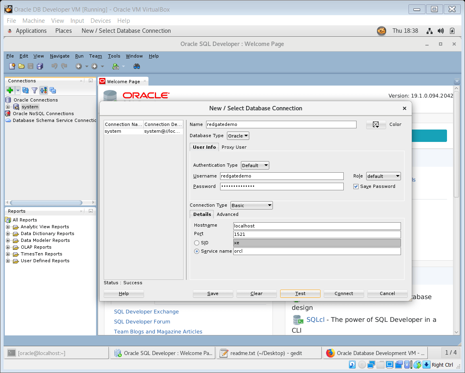Click the Connections panel horizontal scrollbar

point(46,203)
